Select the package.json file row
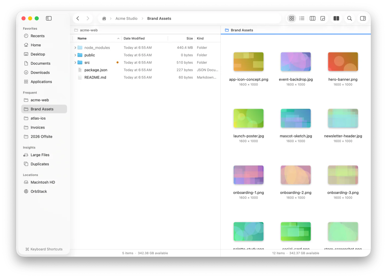This screenshot has height=278, width=387. (x=145, y=70)
